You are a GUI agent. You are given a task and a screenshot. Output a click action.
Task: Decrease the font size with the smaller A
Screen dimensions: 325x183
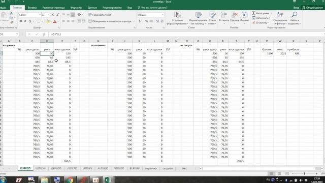57,15
